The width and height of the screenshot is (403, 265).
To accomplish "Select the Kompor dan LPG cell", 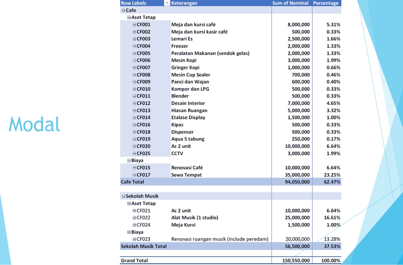I will tap(190, 89).
